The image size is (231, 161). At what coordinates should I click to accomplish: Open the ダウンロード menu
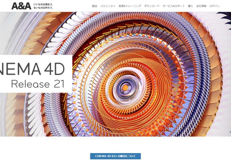152,6
